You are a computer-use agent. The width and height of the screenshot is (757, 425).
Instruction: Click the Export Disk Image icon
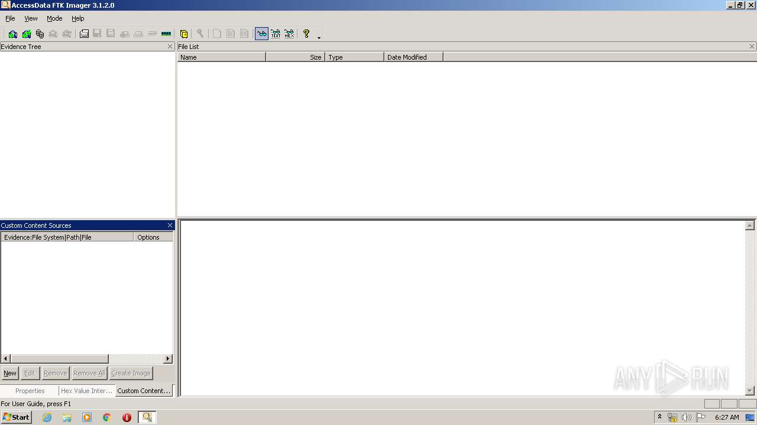tap(97, 34)
